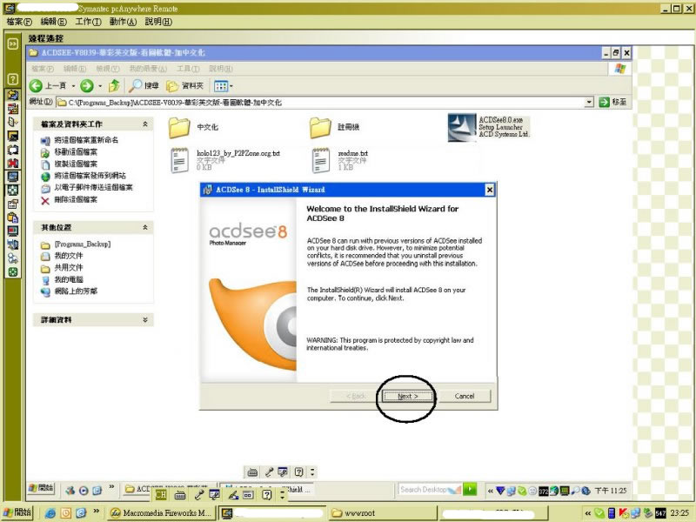
Task: Close the ACDSee 8 InstallShield Wizard dialog
Action: tap(489, 190)
